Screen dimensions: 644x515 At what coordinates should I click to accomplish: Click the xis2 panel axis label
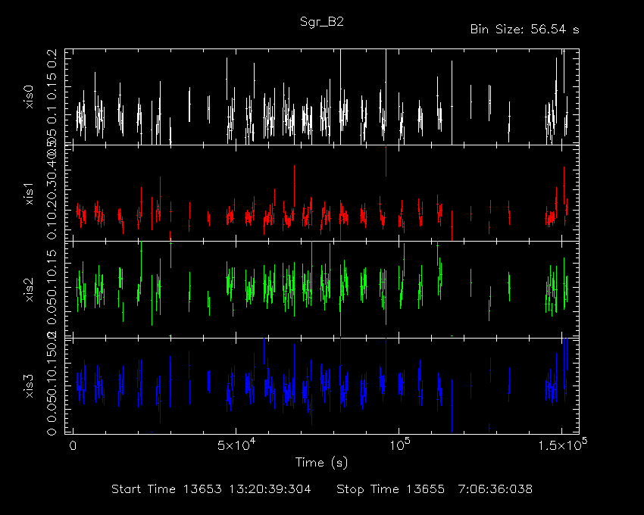(29, 289)
